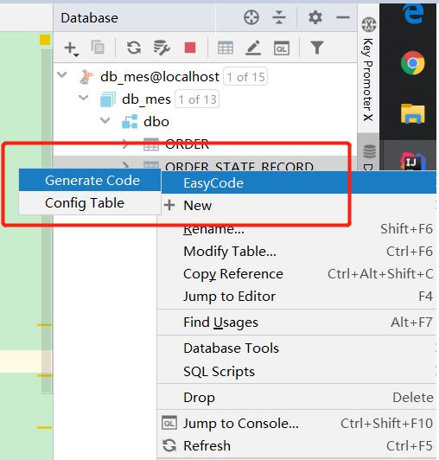Open the database panel settings gear
439x460 pixels.
(315, 17)
